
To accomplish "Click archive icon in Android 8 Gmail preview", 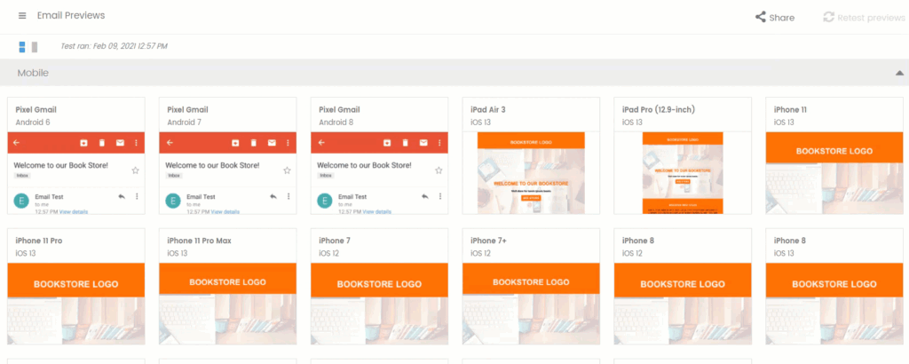I will [x=386, y=142].
